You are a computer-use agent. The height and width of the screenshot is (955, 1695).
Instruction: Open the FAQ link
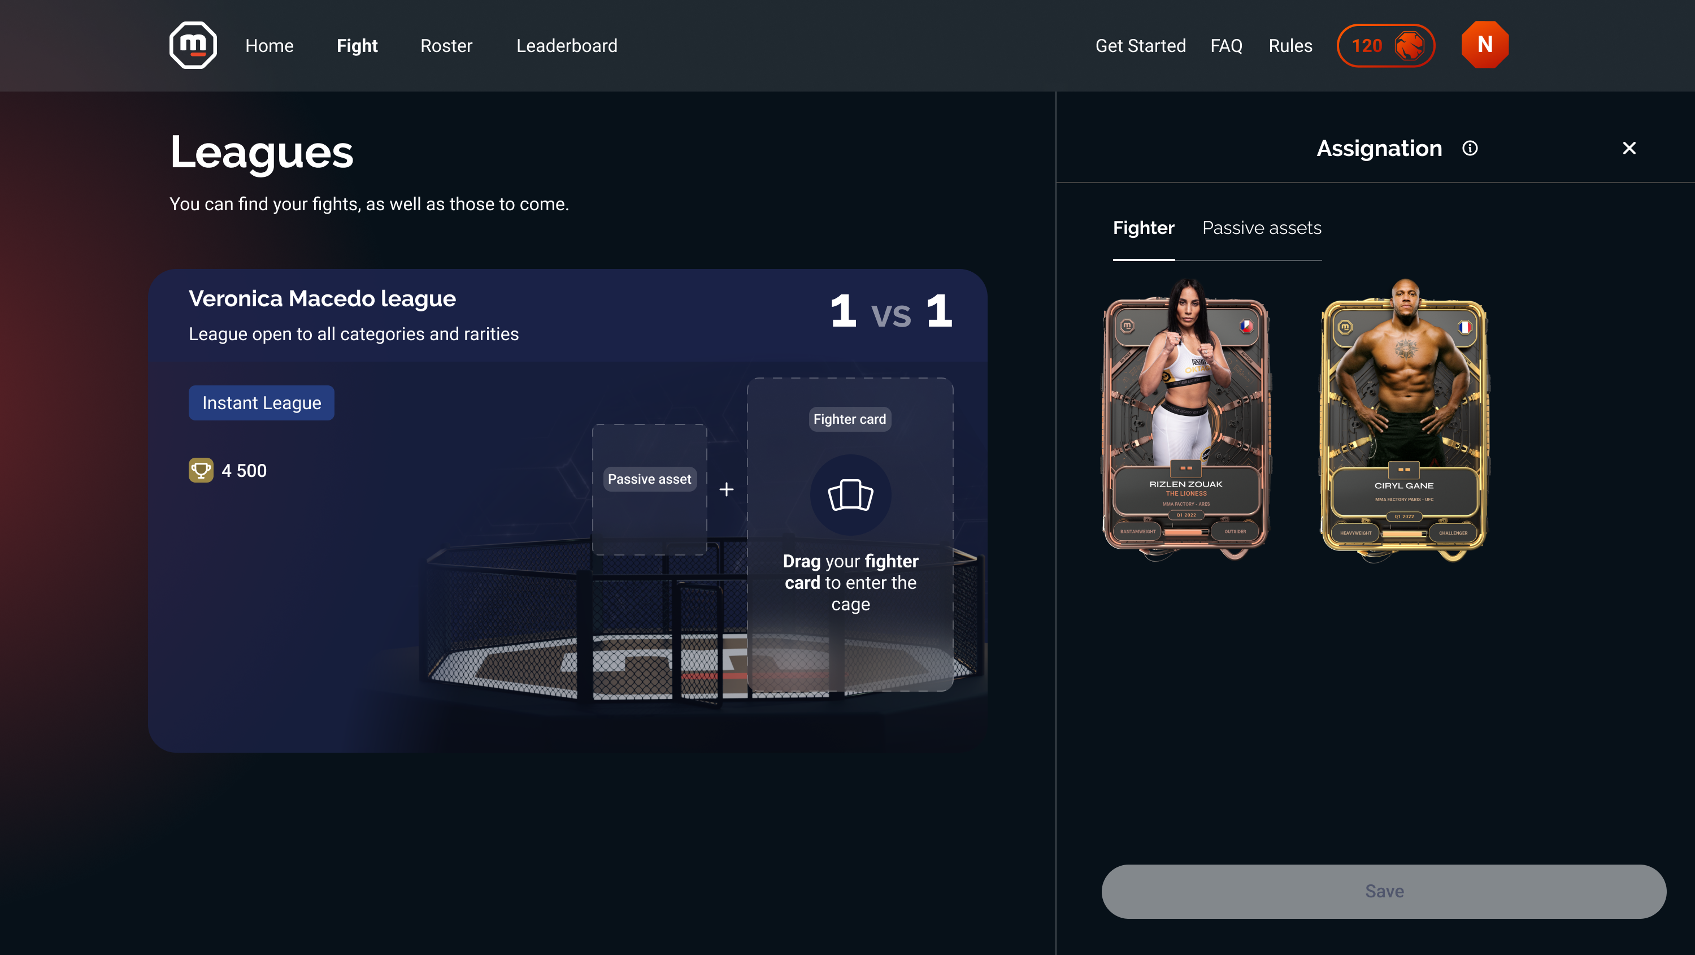1226,45
